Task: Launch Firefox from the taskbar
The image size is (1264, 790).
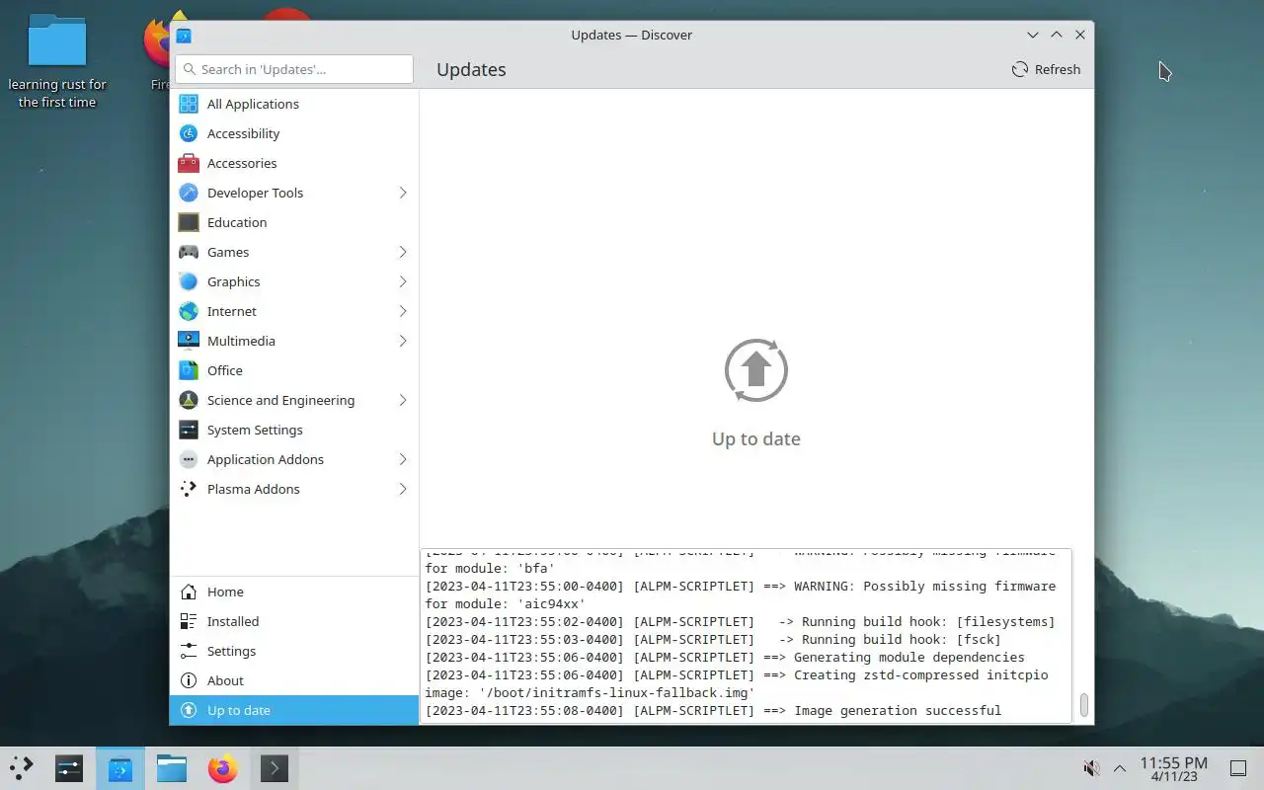Action: 223,767
